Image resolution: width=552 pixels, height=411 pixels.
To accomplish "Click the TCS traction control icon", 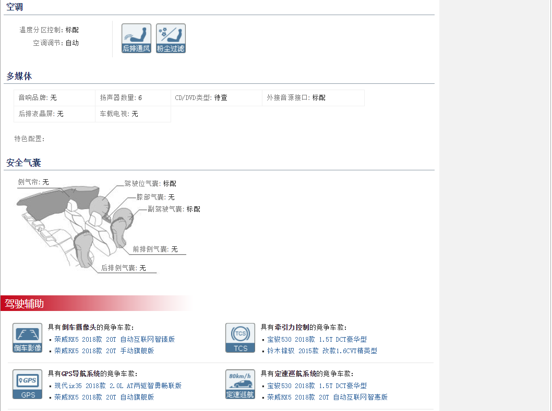I will pyautogui.click(x=240, y=338).
